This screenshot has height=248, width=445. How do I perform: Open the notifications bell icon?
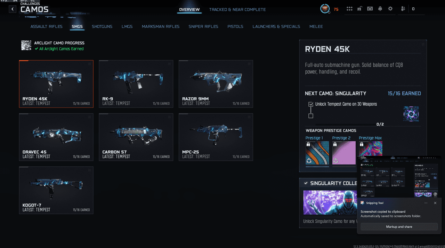(380, 9)
